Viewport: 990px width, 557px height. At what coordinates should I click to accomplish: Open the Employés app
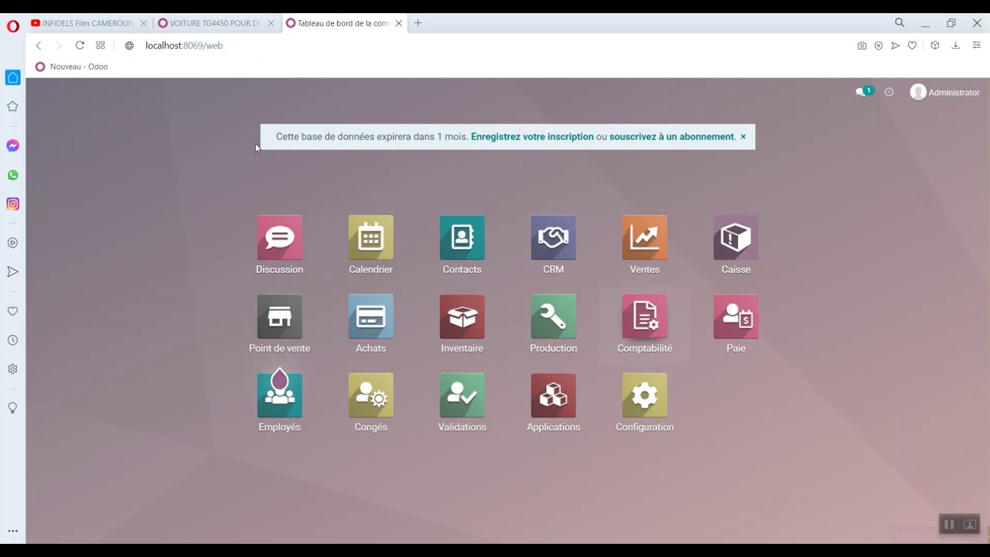tap(279, 396)
